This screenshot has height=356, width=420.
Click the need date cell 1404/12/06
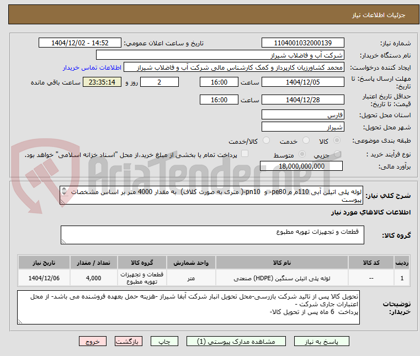(44, 278)
